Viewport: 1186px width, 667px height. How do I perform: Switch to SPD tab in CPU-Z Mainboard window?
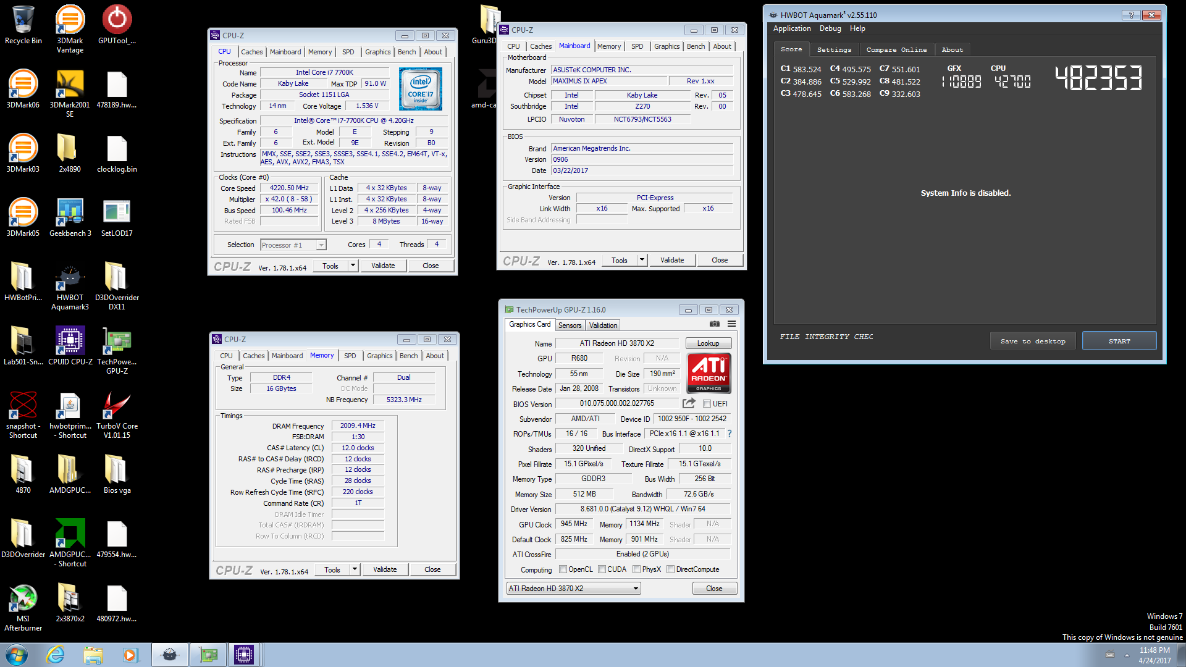(637, 46)
